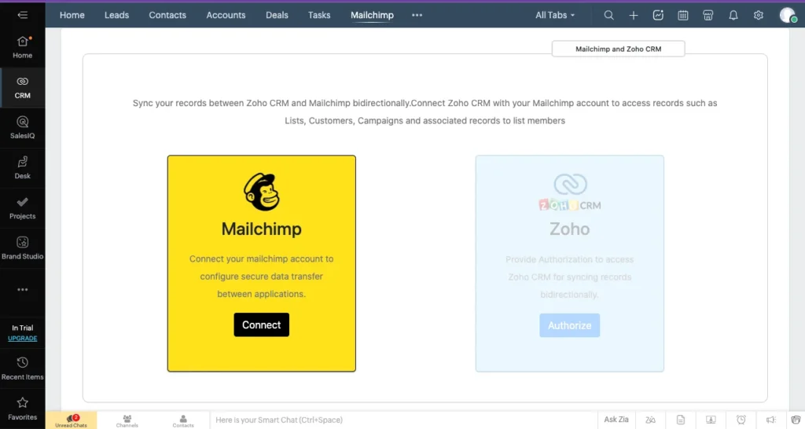The height and width of the screenshot is (429, 805).
Task: Open the calendar icon in top bar
Action: click(x=682, y=16)
